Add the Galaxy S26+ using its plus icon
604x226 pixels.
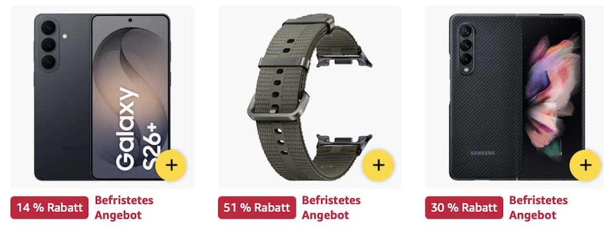[x=171, y=166]
